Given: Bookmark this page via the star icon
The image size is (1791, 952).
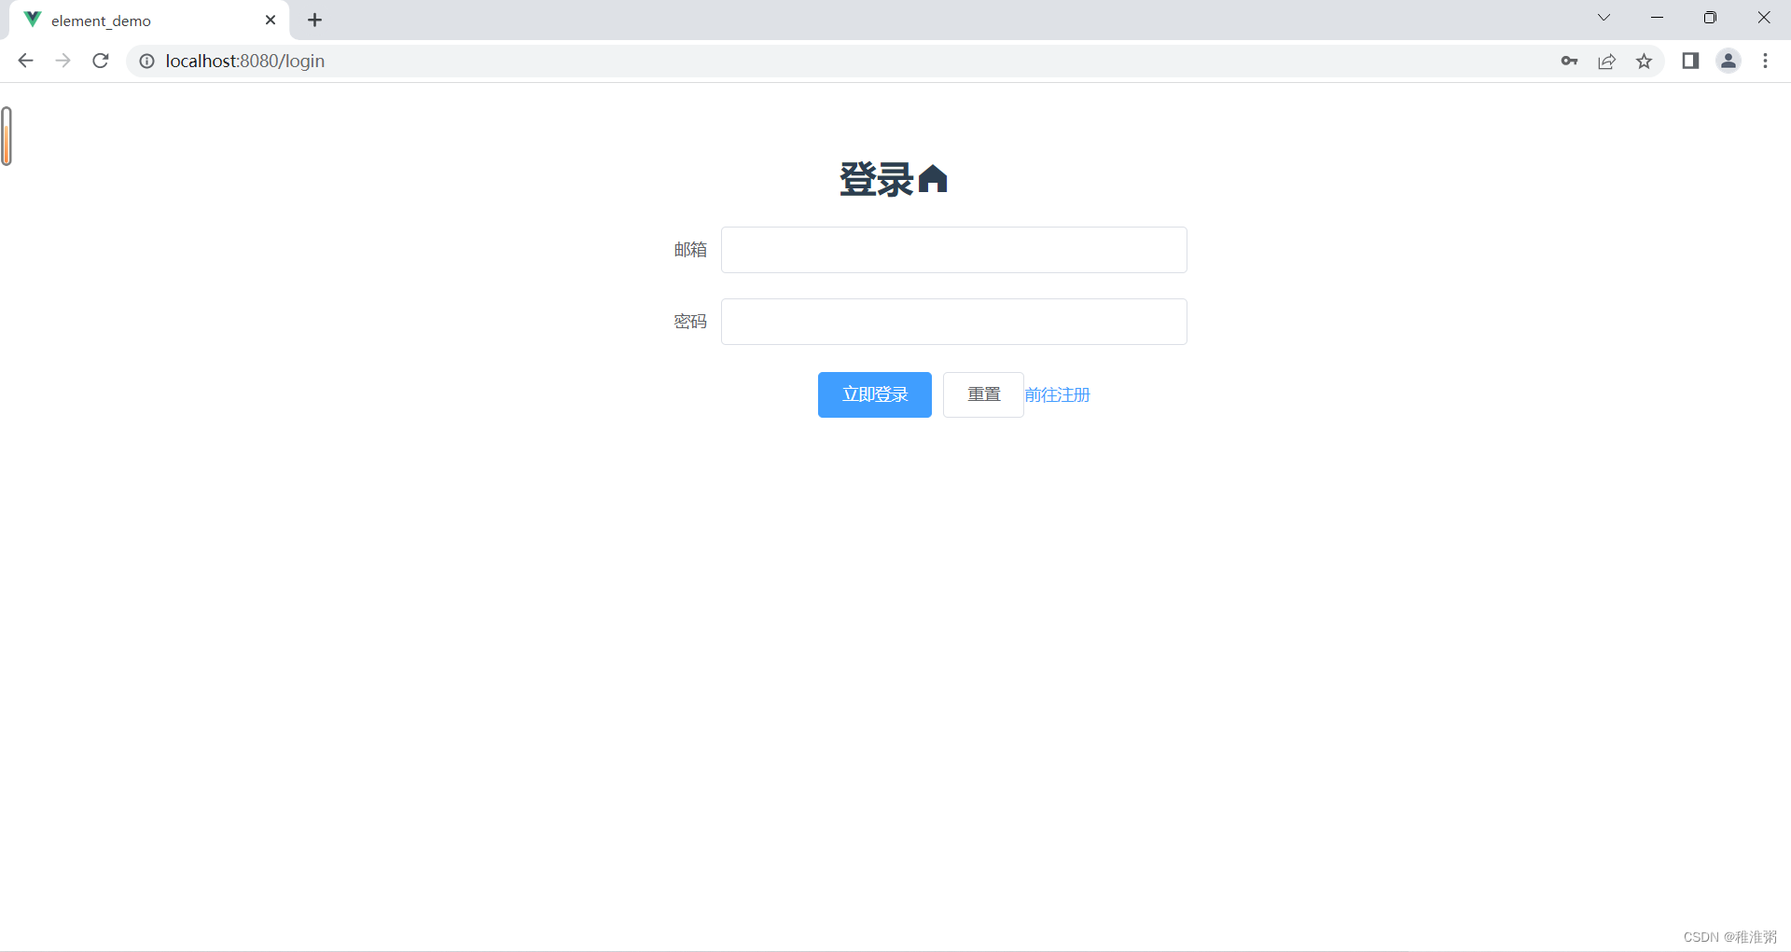Looking at the screenshot, I should click(1645, 61).
